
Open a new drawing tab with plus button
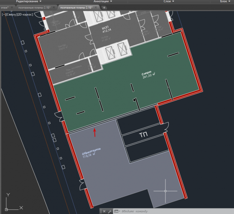tap(104, 8)
